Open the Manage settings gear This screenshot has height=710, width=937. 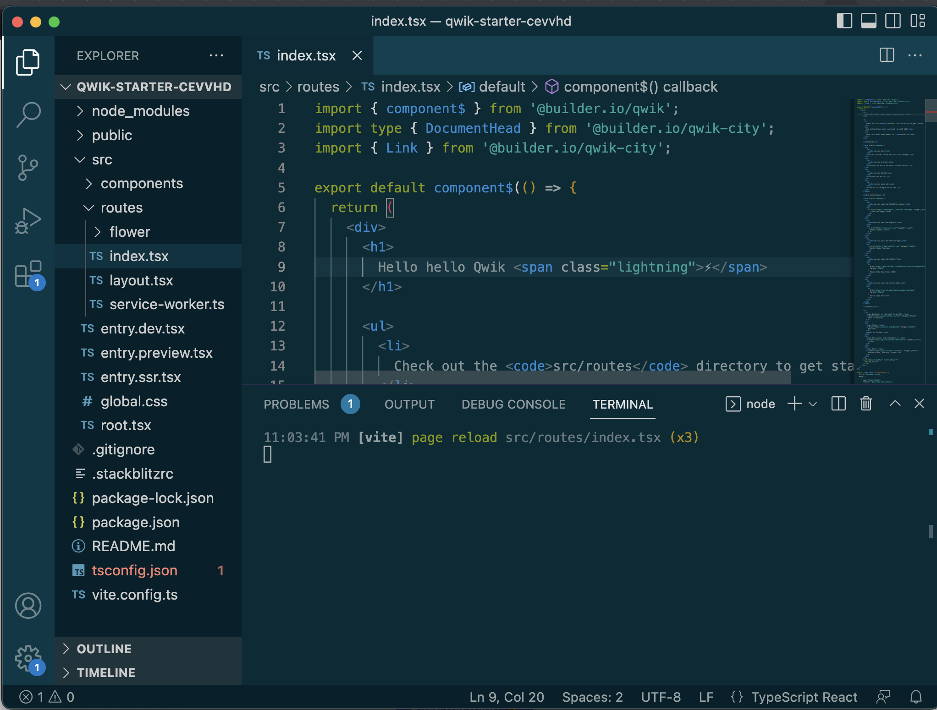pyautogui.click(x=28, y=656)
